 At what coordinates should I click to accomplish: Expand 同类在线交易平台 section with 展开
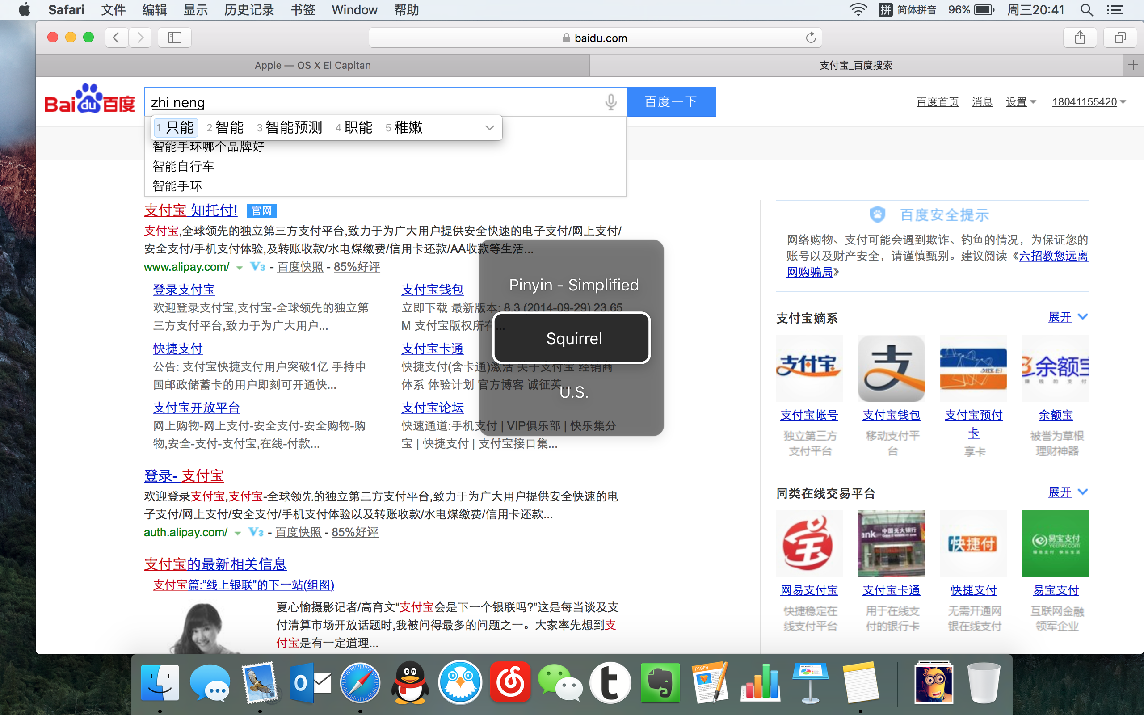(x=1068, y=493)
